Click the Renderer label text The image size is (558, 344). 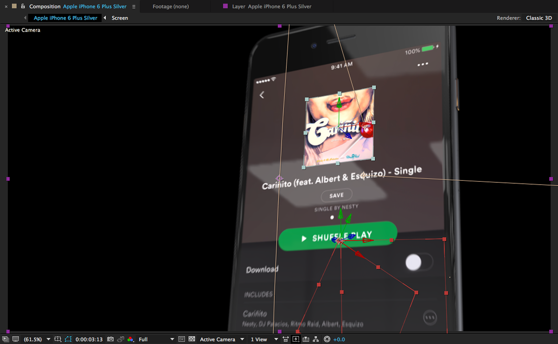coord(509,18)
